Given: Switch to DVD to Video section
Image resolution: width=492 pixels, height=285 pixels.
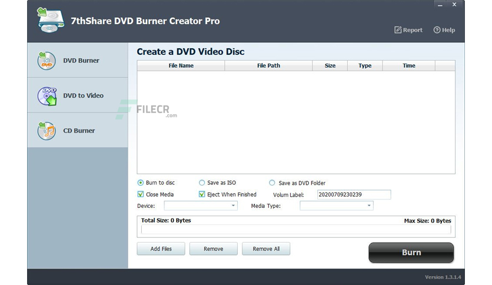Looking at the screenshot, I should point(78,95).
